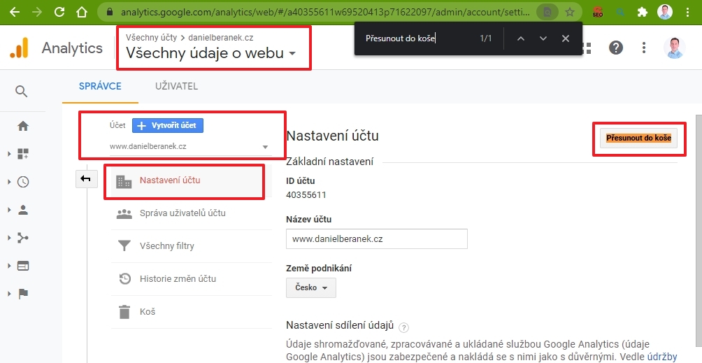Go back with the browser back arrow
The width and height of the screenshot is (702, 363).
click(x=15, y=12)
